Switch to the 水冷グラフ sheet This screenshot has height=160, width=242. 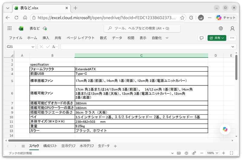(87, 146)
